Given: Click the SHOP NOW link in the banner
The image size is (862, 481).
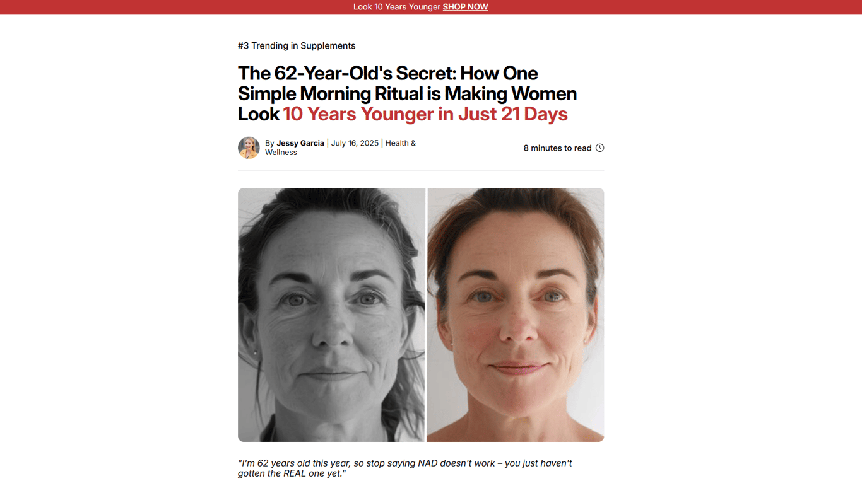Looking at the screenshot, I should [x=465, y=7].
